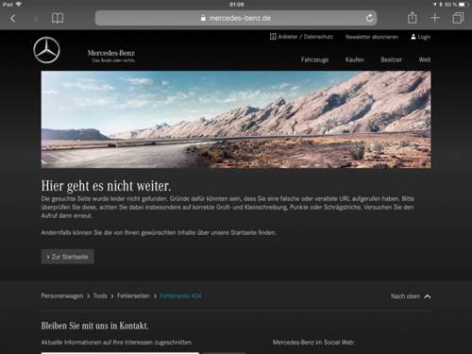
Task: Open the Welt menu
Action: click(x=425, y=59)
